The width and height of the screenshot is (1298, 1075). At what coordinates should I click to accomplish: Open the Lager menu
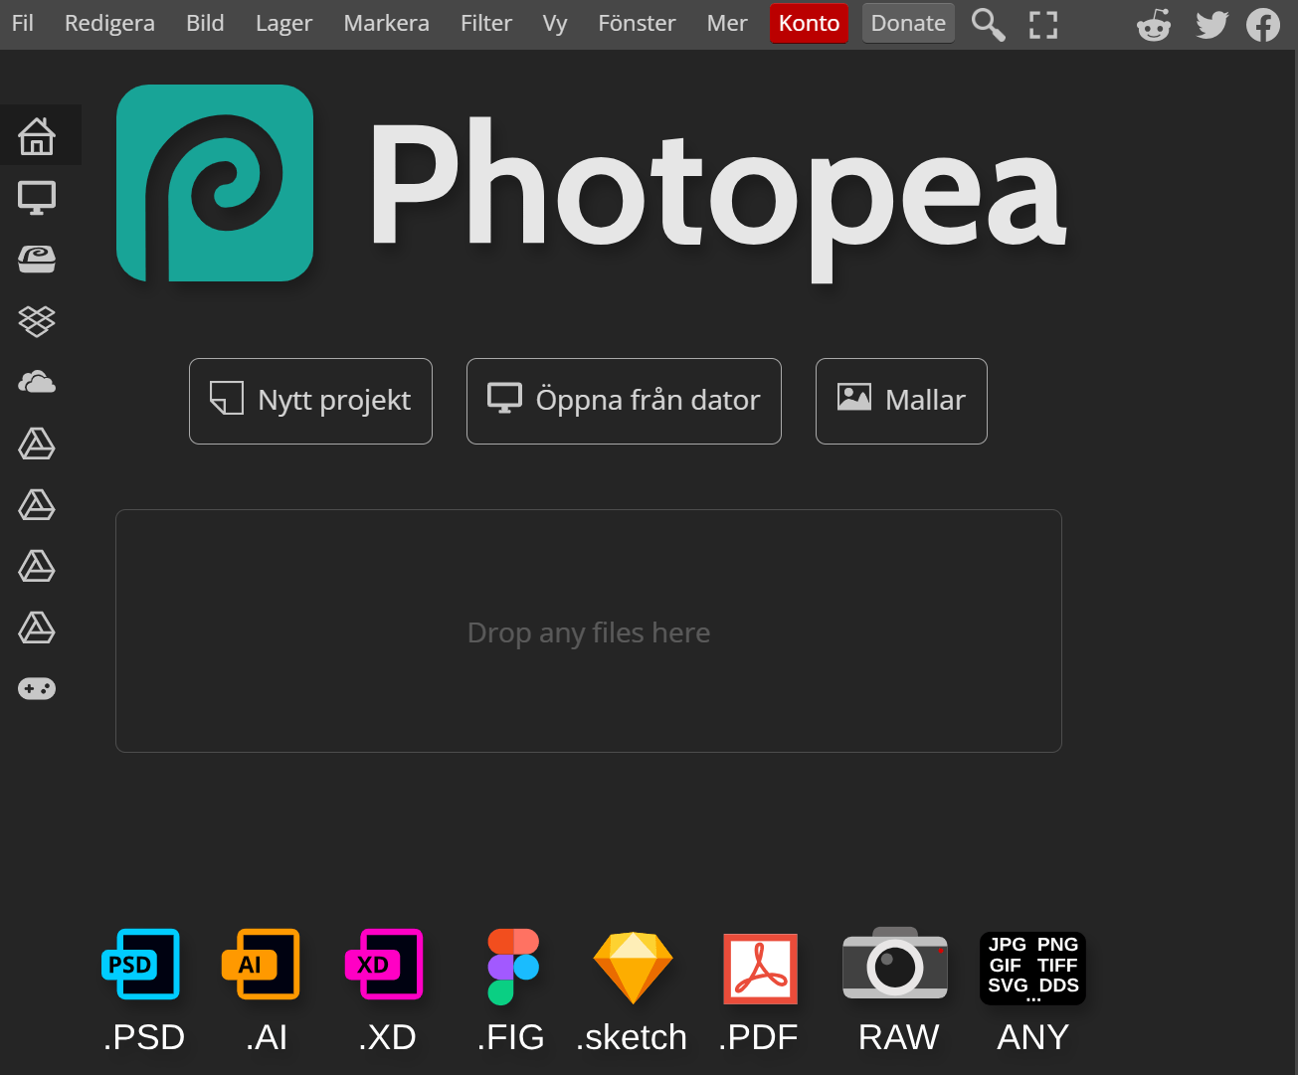[x=283, y=23]
